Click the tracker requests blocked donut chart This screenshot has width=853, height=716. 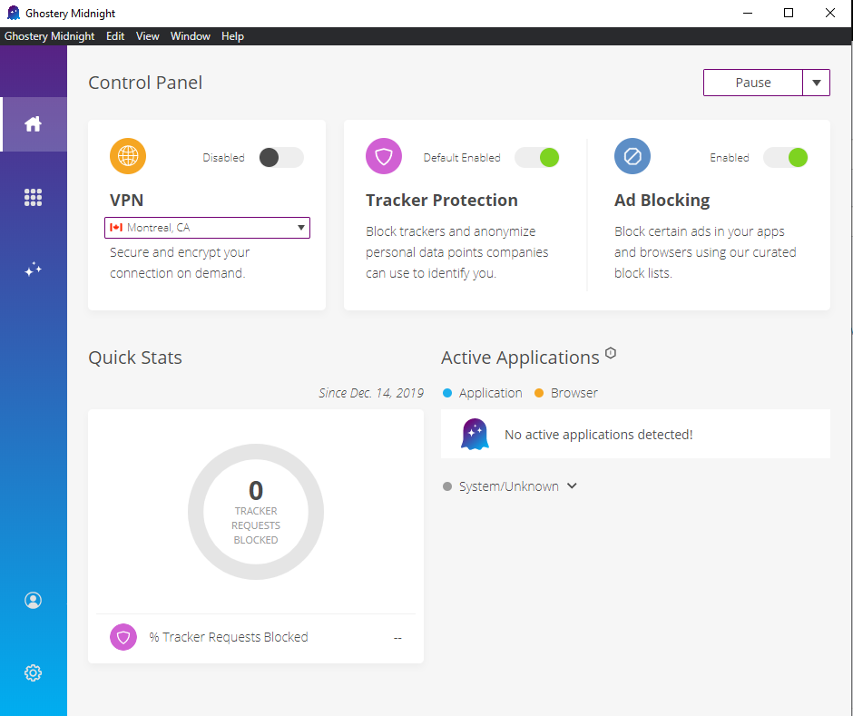(256, 512)
